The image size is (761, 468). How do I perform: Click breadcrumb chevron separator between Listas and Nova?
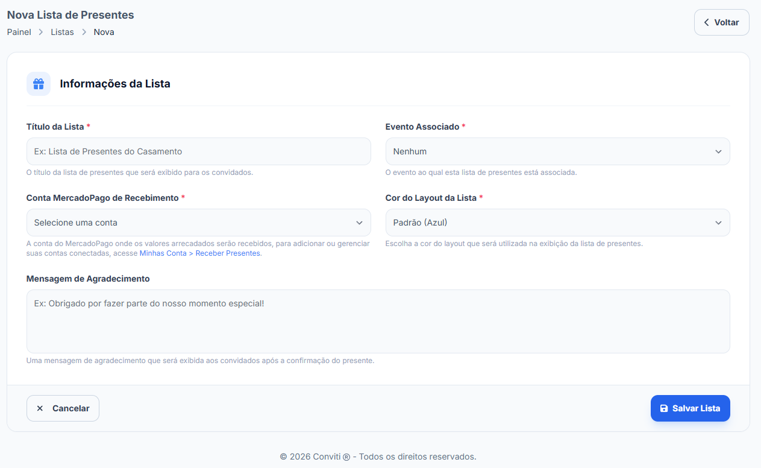[84, 32]
